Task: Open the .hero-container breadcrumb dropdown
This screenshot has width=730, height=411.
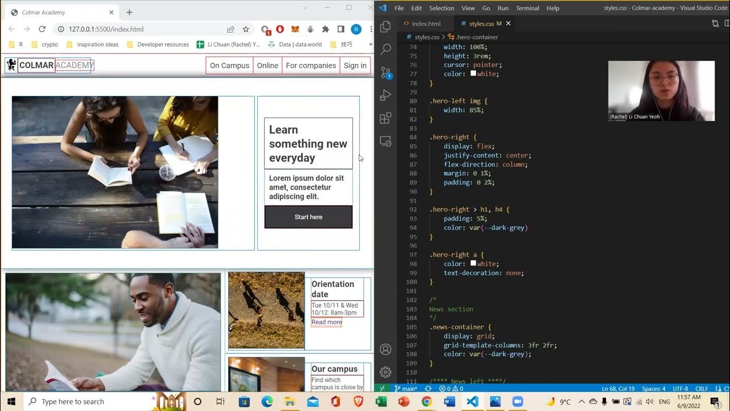Action: click(473, 37)
